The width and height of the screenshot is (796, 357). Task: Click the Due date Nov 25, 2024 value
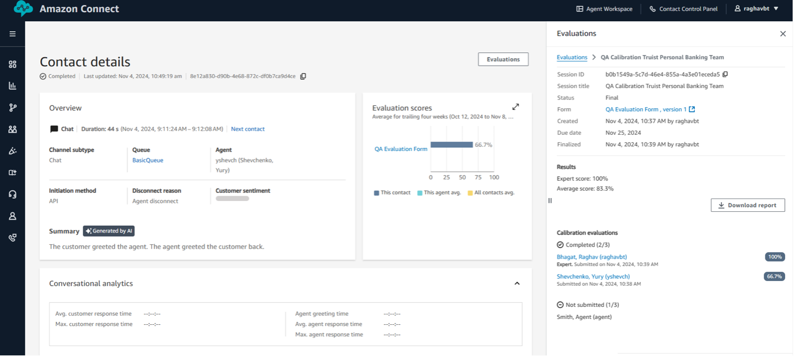tap(625, 132)
